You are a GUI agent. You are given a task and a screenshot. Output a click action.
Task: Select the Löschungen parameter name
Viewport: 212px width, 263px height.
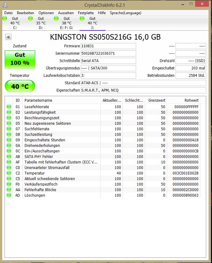tap(35, 195)
